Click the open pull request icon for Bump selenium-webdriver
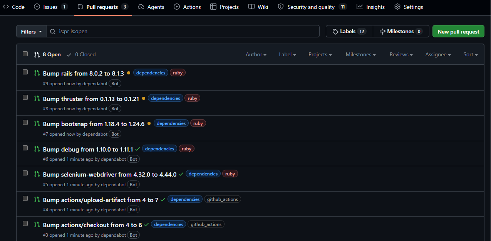This screenshot has height=241, width=491. tap(37, 174)
